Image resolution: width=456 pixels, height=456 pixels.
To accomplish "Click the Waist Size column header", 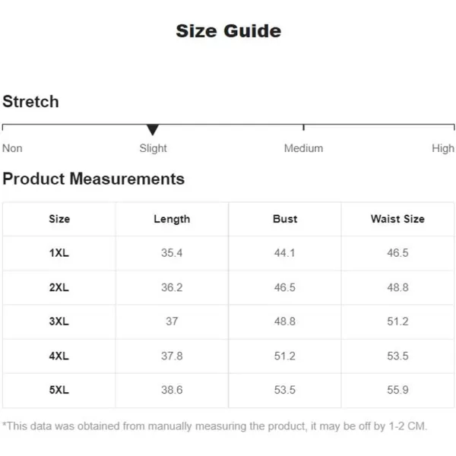I will (397, 219).
